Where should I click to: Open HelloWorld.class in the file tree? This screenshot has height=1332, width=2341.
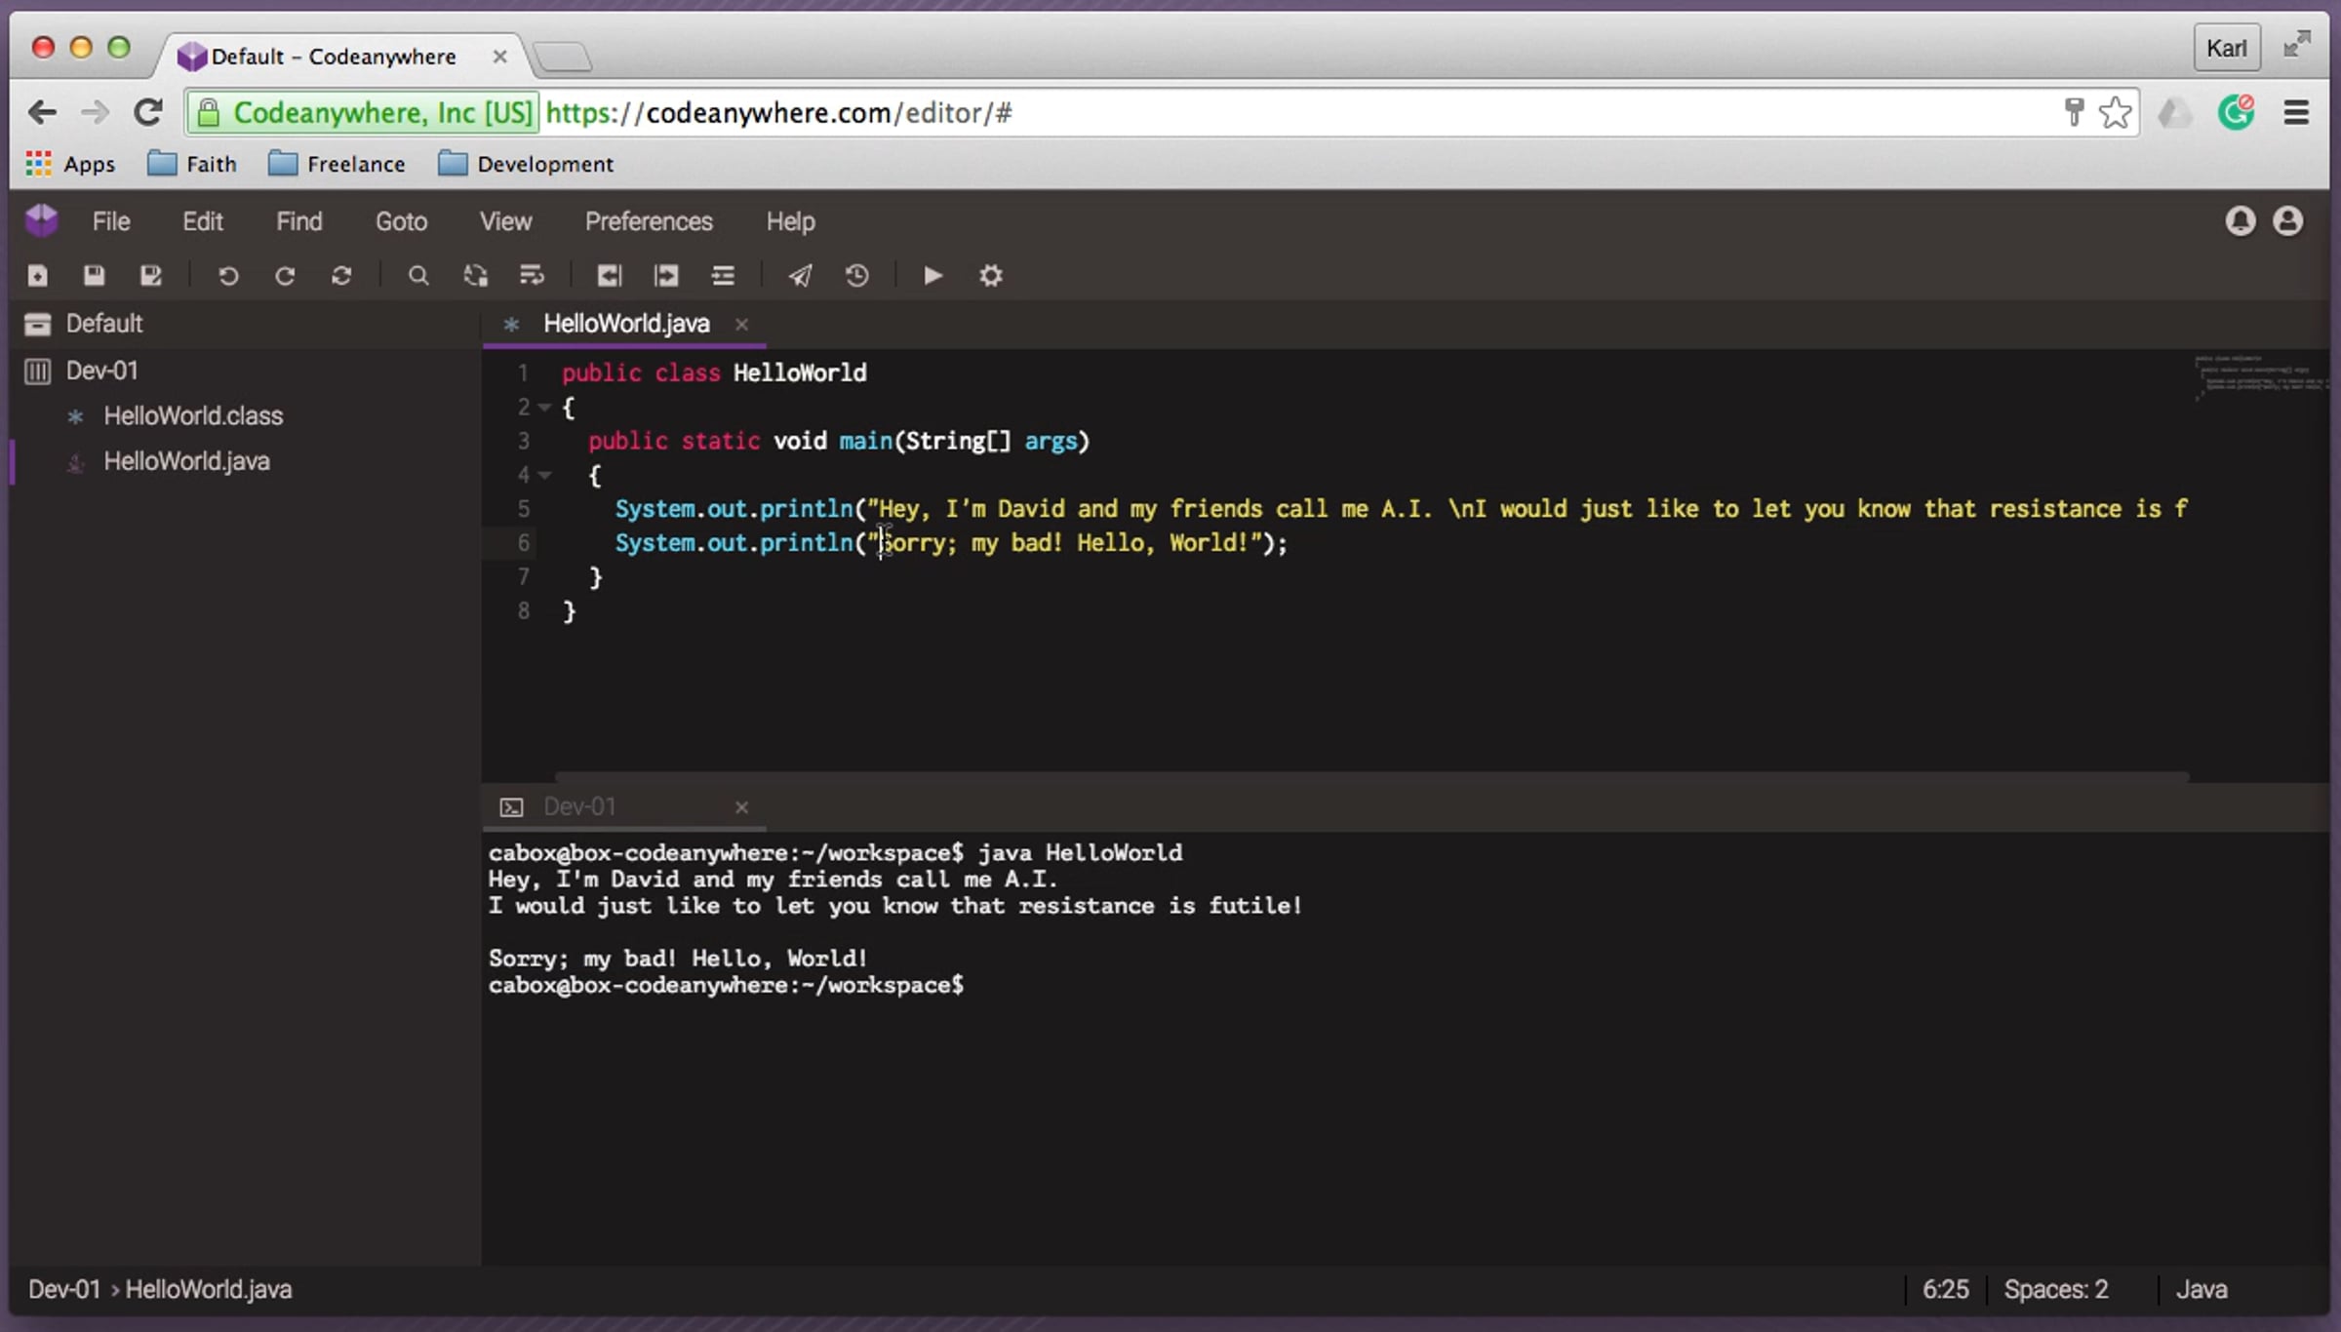193,416
